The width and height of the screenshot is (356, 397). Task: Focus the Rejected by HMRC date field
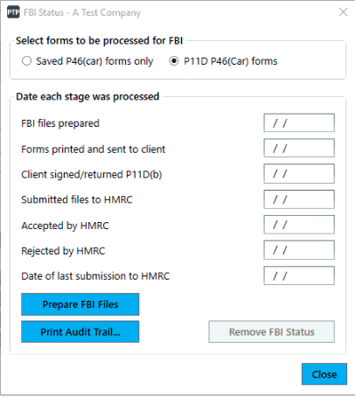tap(299, 250)
